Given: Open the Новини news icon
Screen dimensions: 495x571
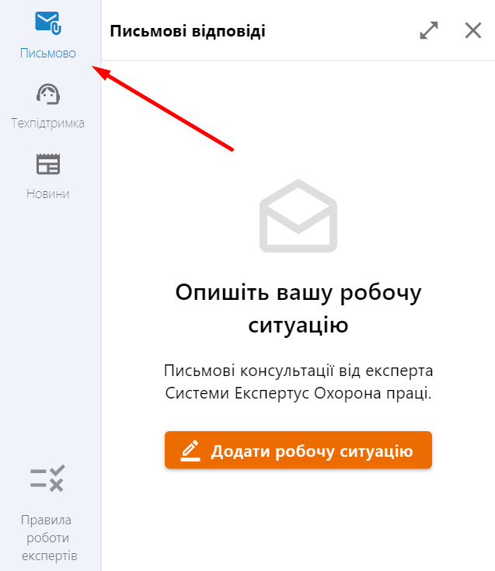Looking at the screenshot, I should pyautogui.click(x=48, y=164).
